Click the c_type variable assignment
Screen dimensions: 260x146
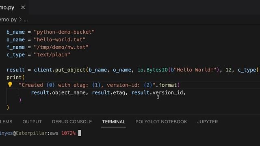coord(15,55)
